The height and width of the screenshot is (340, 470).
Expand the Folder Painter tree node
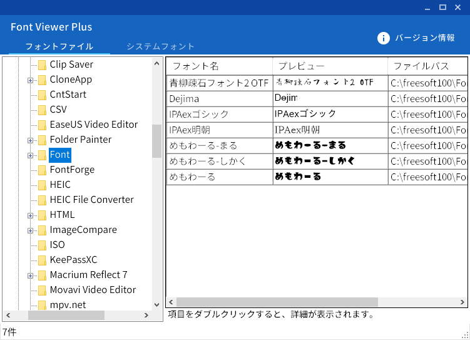click(x=30, y=140)
